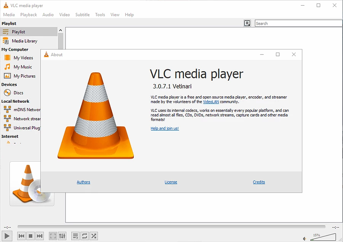Skip to next media track
The image size is (343, 242).
40,236
